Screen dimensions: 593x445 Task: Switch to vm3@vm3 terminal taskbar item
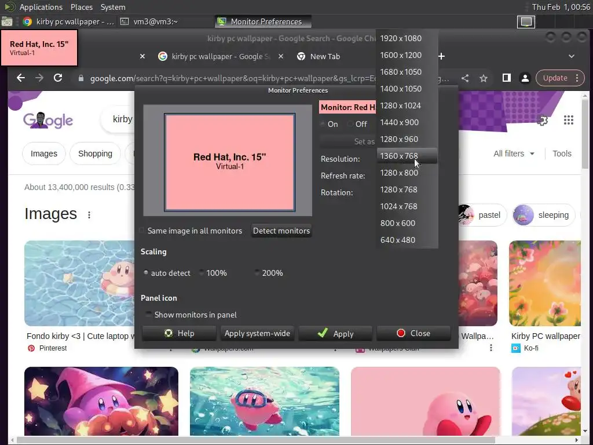pos(155,21)
